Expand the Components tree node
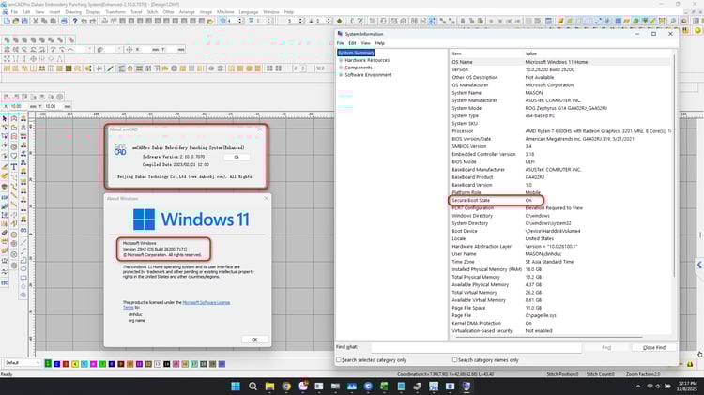Image resolution: width=704 pixels, height=395 pixels. [x=342, y=68]
